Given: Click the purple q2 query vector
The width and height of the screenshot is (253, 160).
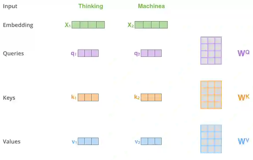Looking at the screenshot, I should (x=151, y=53).
